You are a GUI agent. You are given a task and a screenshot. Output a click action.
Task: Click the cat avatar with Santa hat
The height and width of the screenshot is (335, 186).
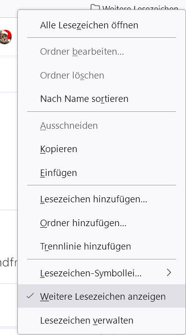(x=5, y=37)
